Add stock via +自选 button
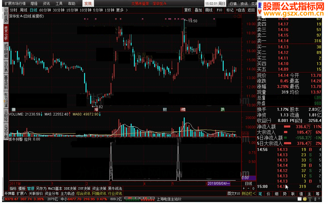328x204 pixels. tap(240, 10)
